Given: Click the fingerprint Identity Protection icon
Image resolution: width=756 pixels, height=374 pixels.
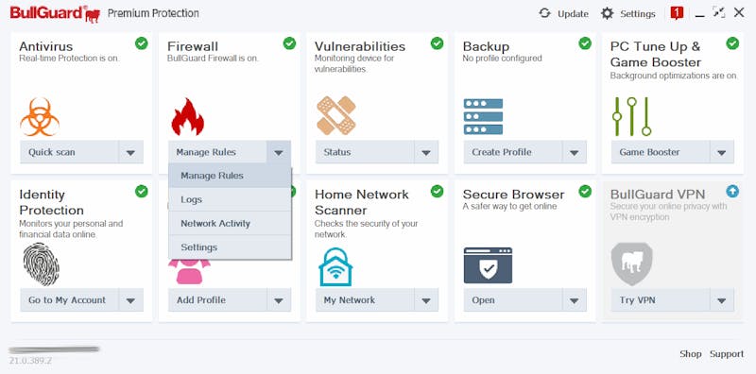Looking at the screenshot, I should [41, 264].
